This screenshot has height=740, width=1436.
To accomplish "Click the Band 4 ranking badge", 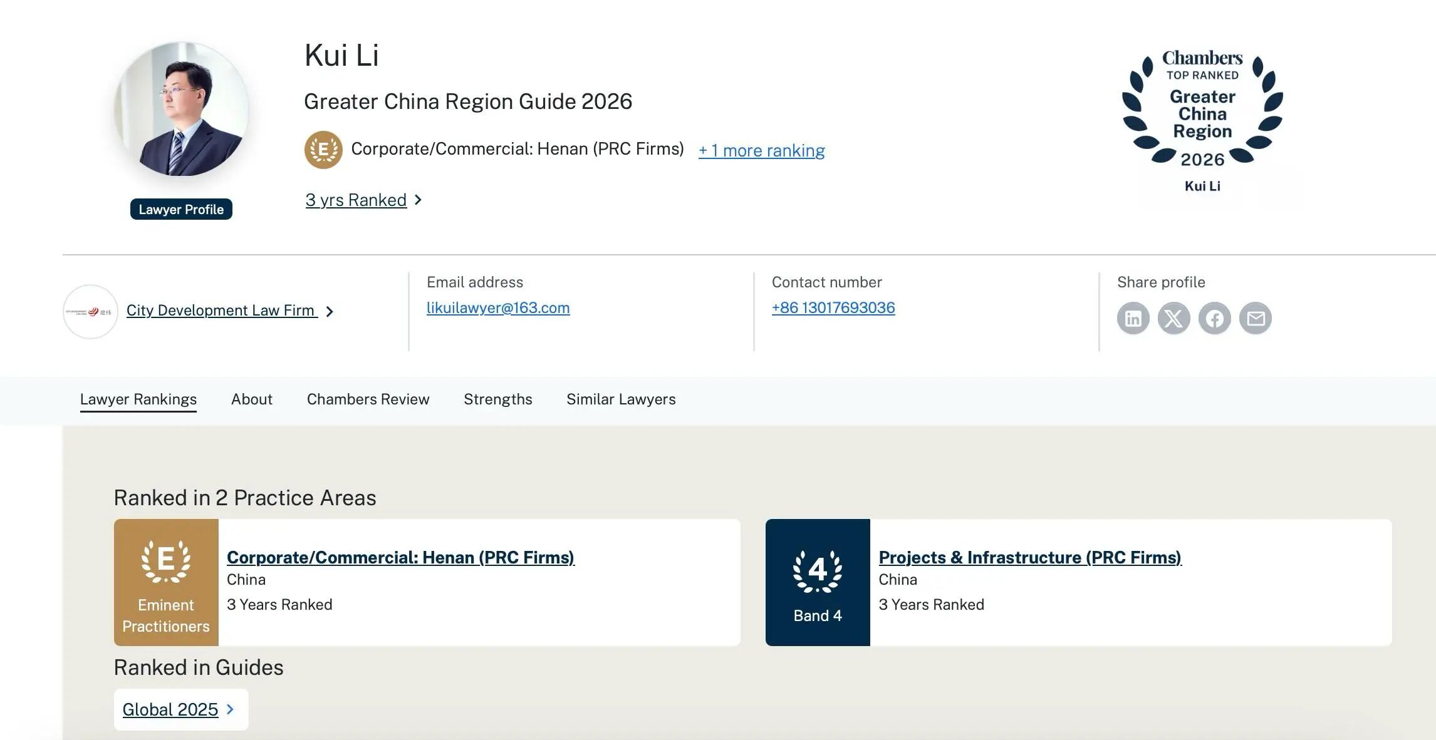I will (x=818, y=582).
